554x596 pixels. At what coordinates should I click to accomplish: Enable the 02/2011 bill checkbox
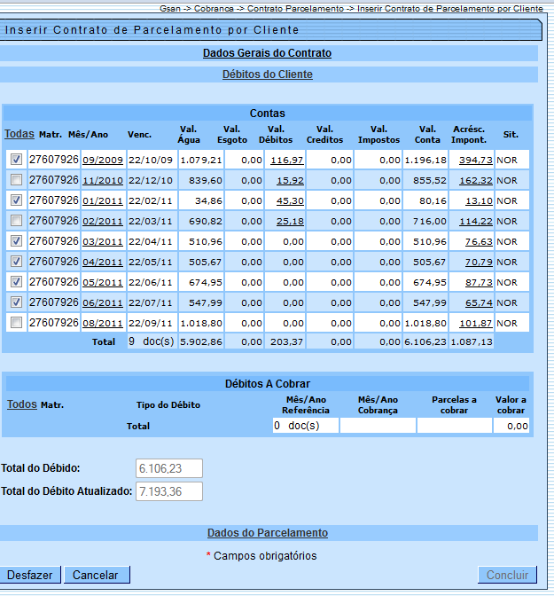point(16,221)
